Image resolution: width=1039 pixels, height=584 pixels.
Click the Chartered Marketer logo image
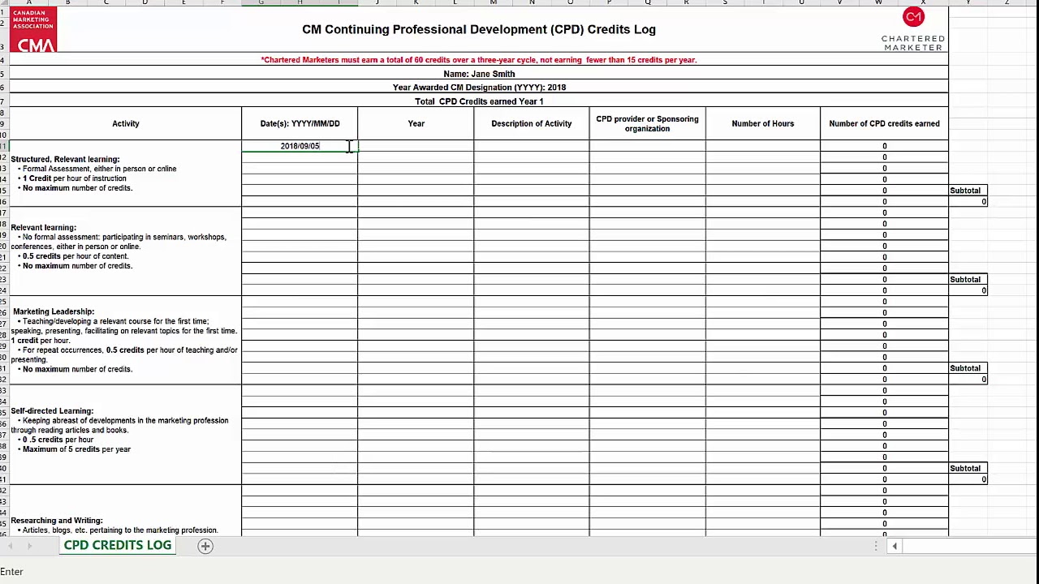click(913, 30)
